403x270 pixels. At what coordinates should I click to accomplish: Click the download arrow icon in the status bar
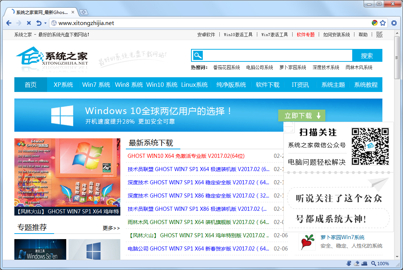click(349, 263)
